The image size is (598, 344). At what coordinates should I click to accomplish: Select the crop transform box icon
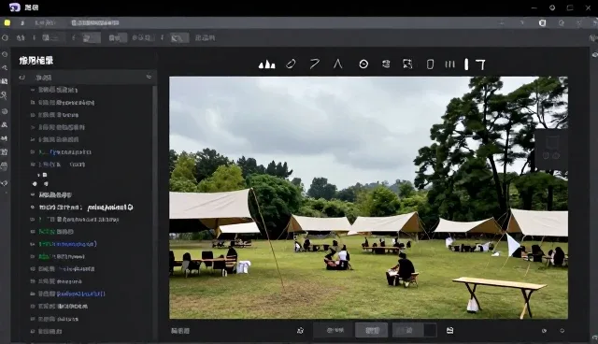tap(407, 64)
